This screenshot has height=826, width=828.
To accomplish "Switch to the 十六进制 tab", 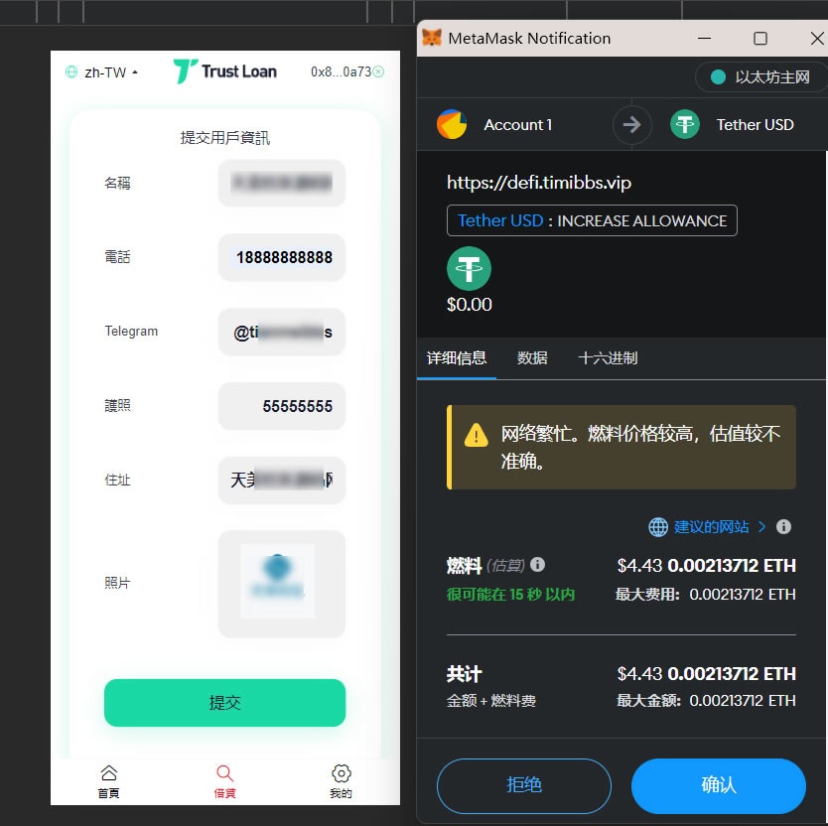I will 608,358.
